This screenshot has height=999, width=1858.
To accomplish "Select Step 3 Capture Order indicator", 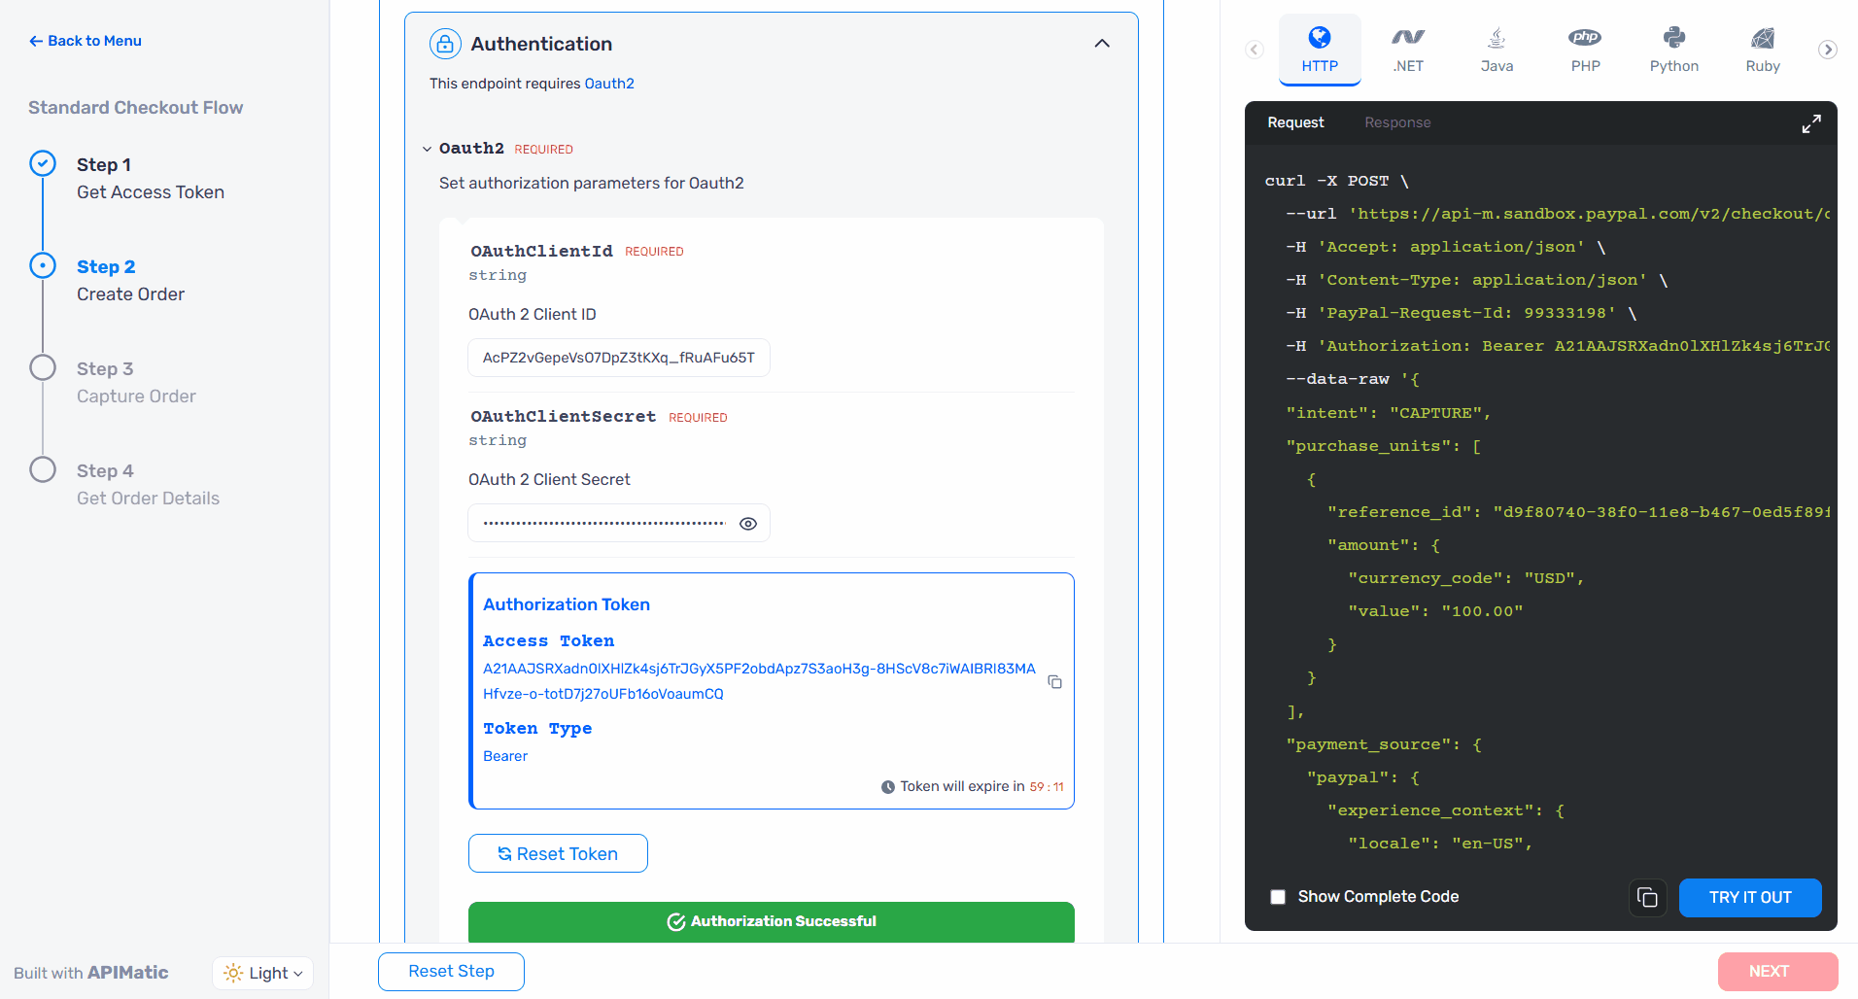I will pos(42,367).
